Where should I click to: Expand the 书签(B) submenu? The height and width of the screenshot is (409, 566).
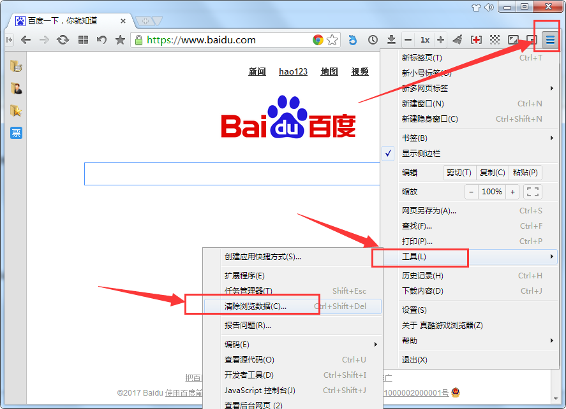pos(415,137)
